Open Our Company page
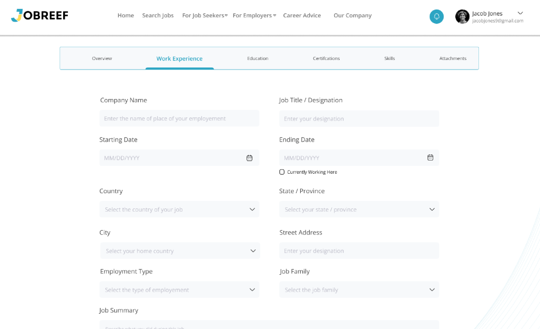 pyautogui.click(x=353, y=15)
